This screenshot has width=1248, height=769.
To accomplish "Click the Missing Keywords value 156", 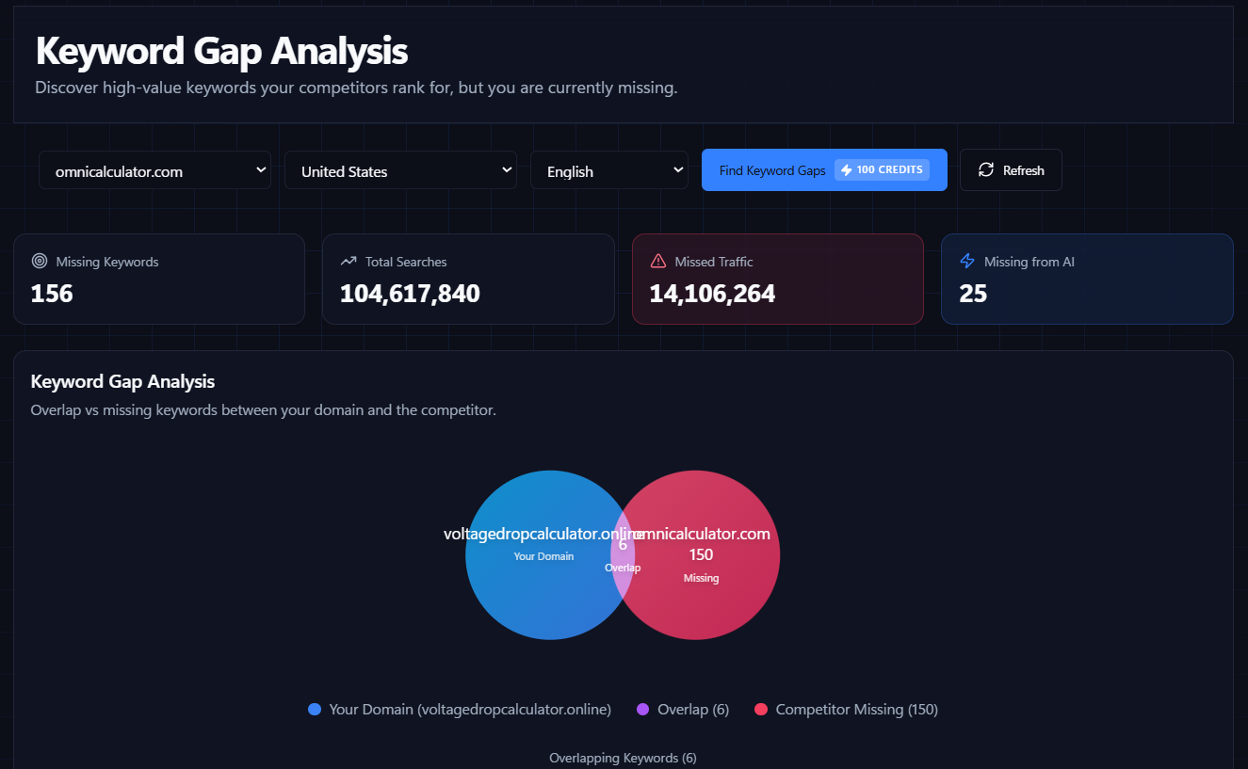I will [x=52, y=294].
